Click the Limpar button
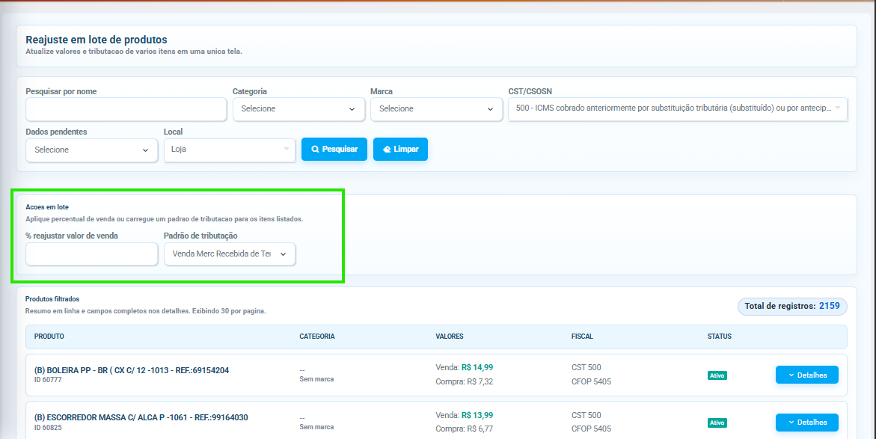This screenshot has width=876, height=439. point(400,149)
